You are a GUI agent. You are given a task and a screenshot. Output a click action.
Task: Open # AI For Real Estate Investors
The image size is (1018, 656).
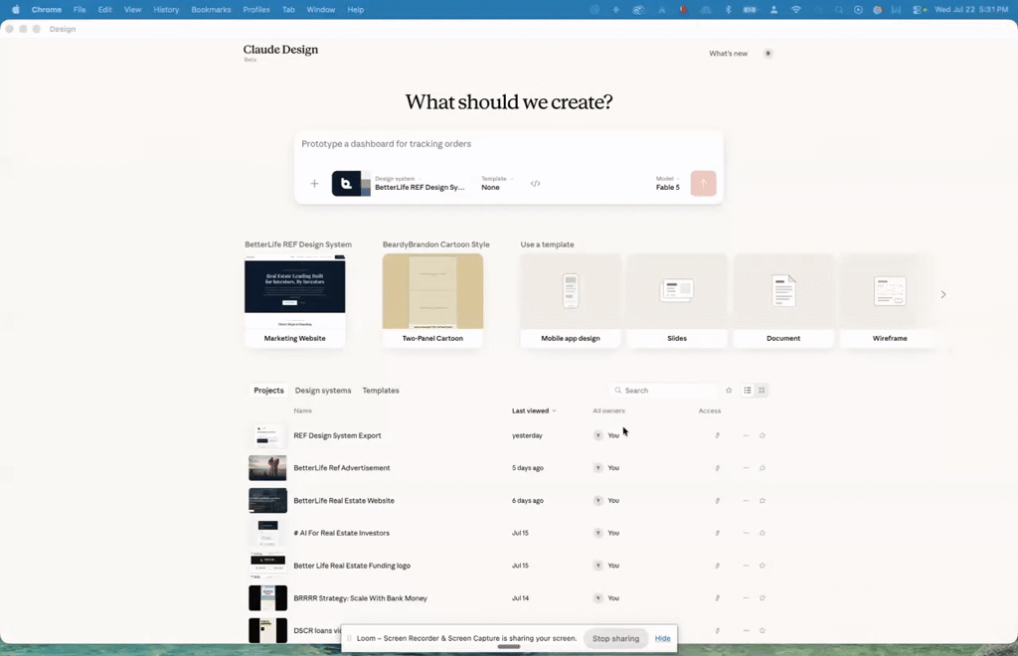point(342,533)
